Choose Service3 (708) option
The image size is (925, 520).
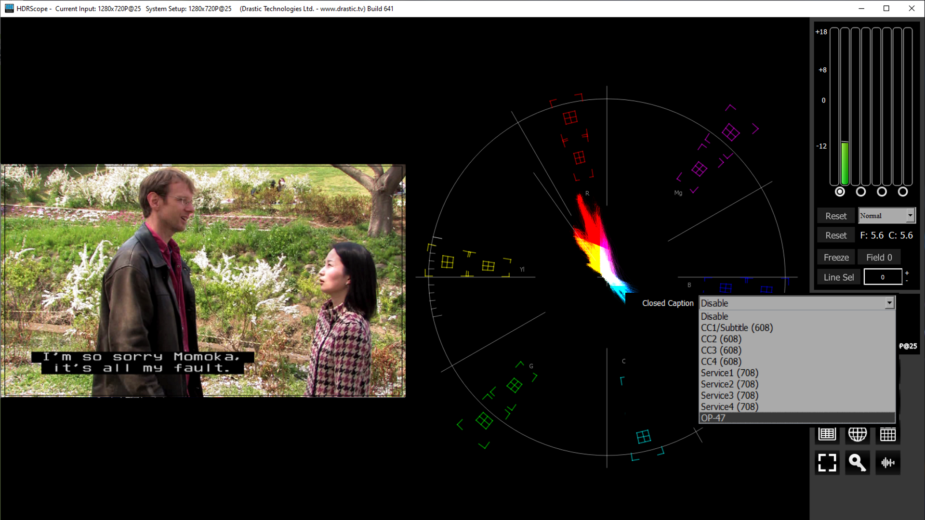(797, 396)
